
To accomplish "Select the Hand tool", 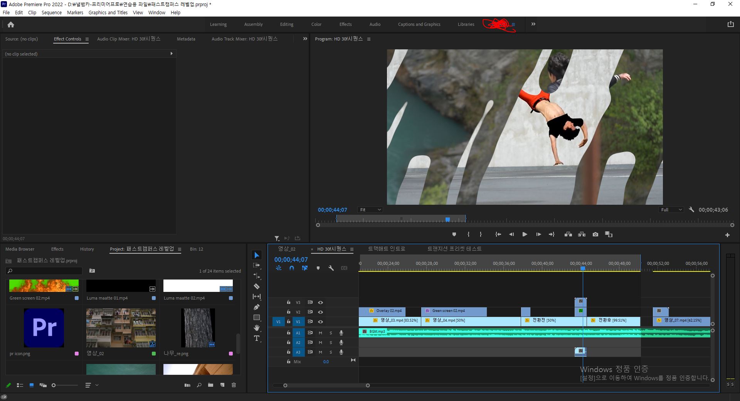I will click(x=257, y=328).
